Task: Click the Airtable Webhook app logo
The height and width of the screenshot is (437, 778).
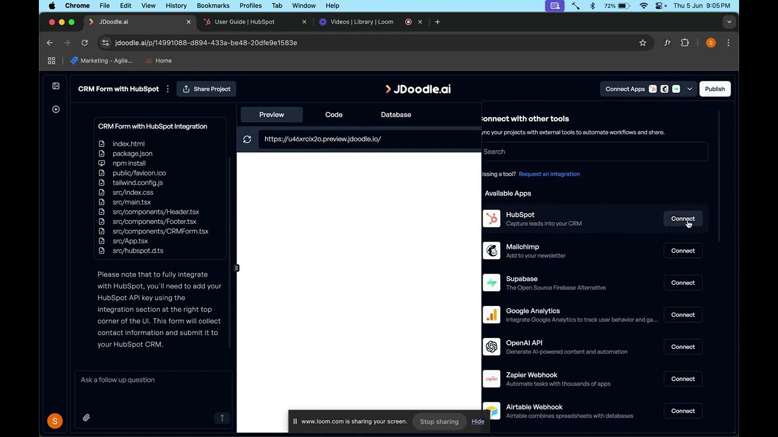Action: point(492,411)
